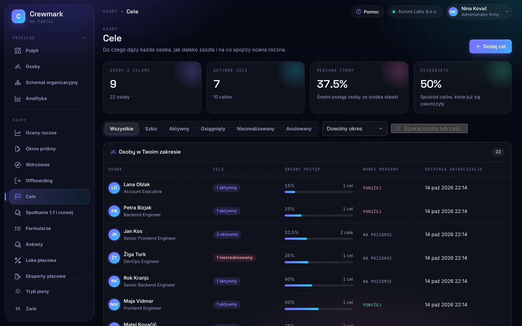Click the Dodaj cel button

(490, 46)
